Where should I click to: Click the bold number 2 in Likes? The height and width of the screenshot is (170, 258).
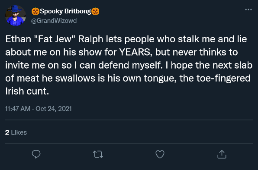7,132
